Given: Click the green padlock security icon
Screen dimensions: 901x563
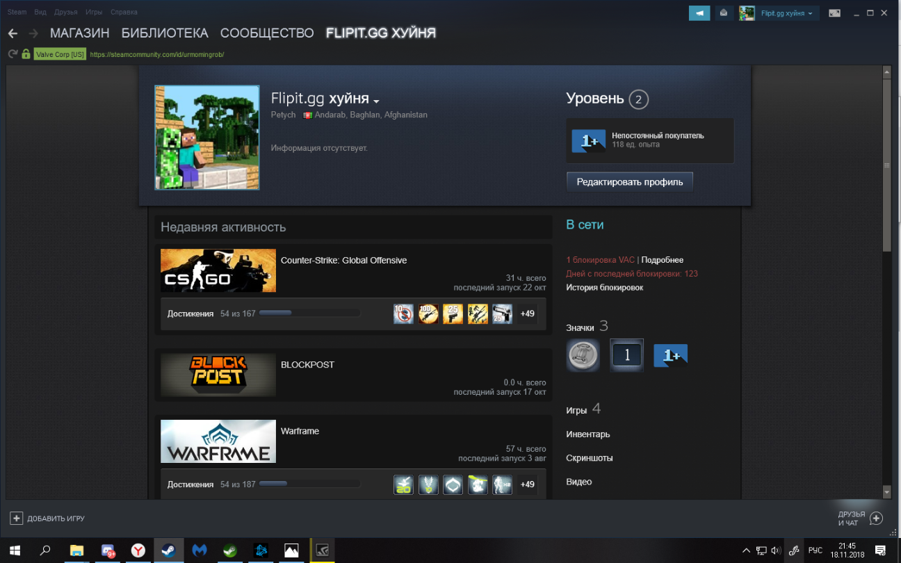Looking at the screenshot, I should coord(26,54).
